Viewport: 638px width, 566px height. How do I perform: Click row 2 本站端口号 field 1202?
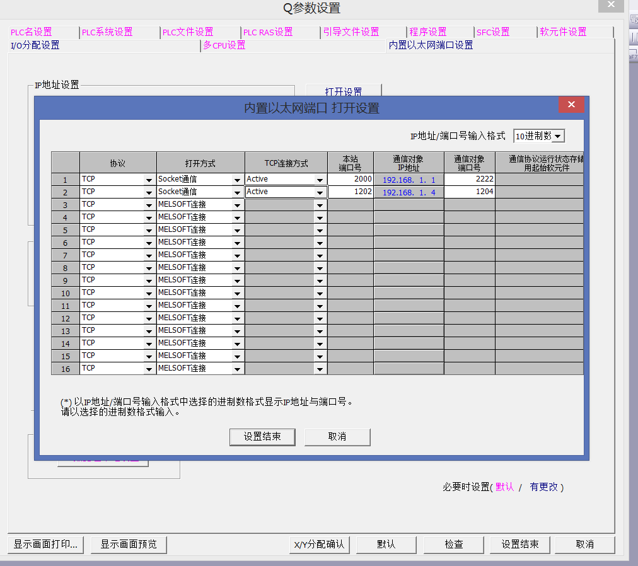351,192
